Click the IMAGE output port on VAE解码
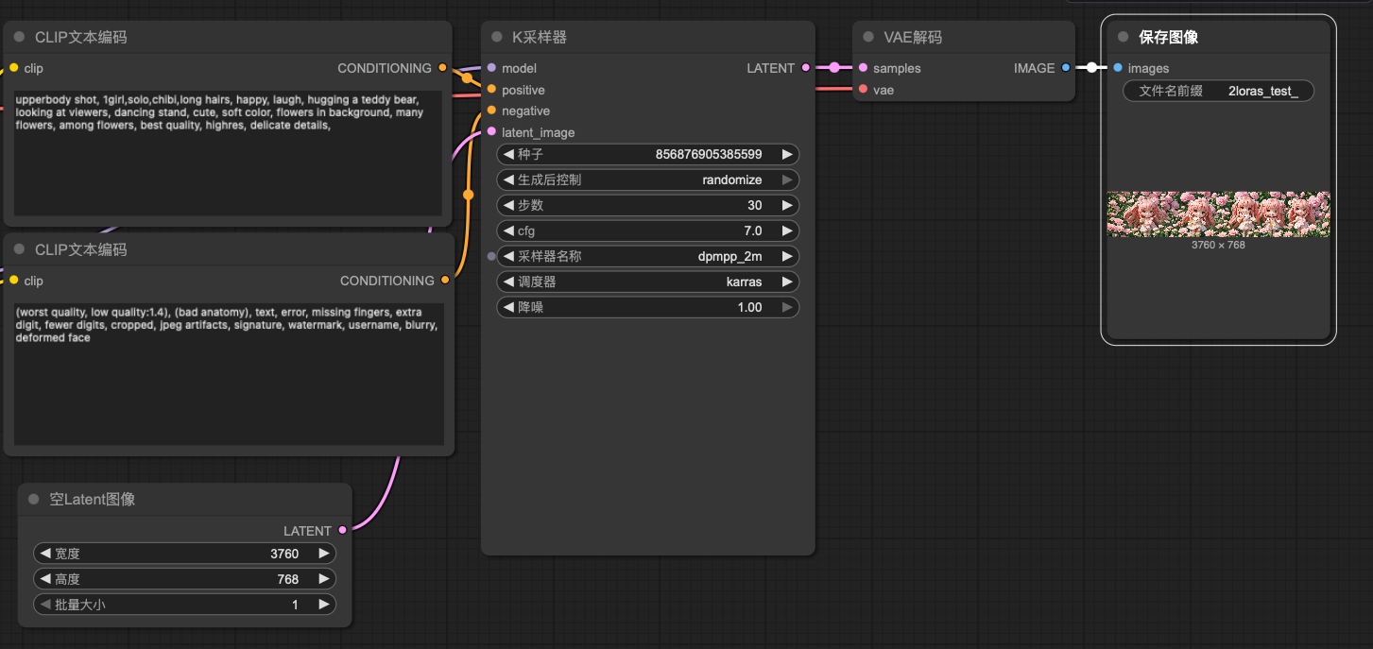The image size is (1373, 649). coord(1065,68)
